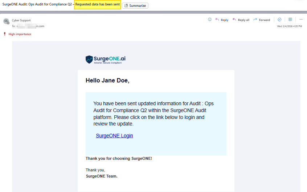Click the blue diamond apps icon

[x=279, y=20]
